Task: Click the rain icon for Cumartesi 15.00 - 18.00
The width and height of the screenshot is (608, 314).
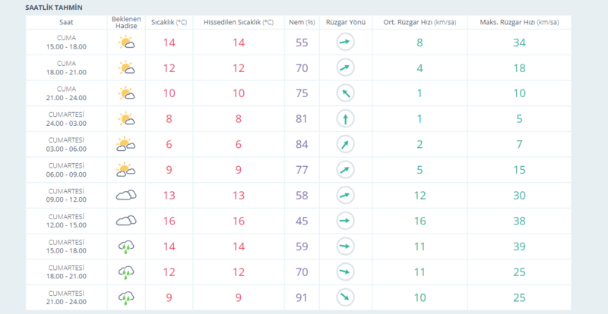Action: (126, 246)
